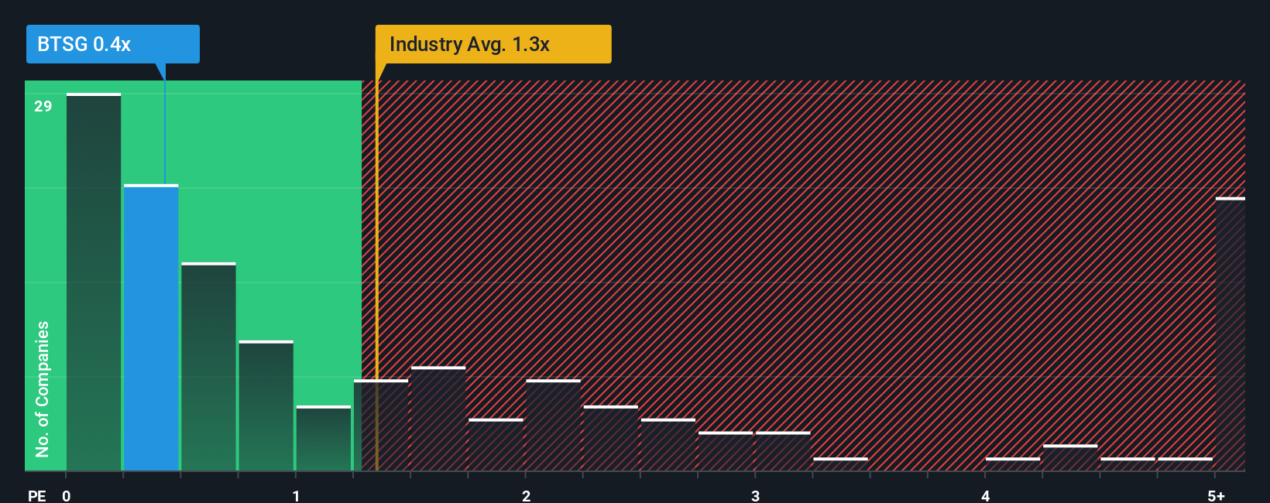The image size is (1270, 503).
Task: Click the 5+ bar at far right
Action: tap(1231, 334)
